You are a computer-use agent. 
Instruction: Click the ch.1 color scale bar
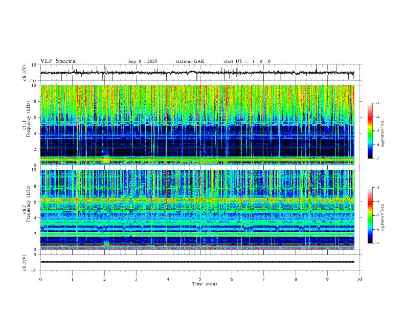pyautogui.click(x=370, y=131)
